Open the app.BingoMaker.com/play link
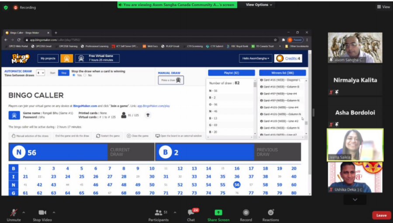This screenshot has height=223, width=393. [153, 106]
